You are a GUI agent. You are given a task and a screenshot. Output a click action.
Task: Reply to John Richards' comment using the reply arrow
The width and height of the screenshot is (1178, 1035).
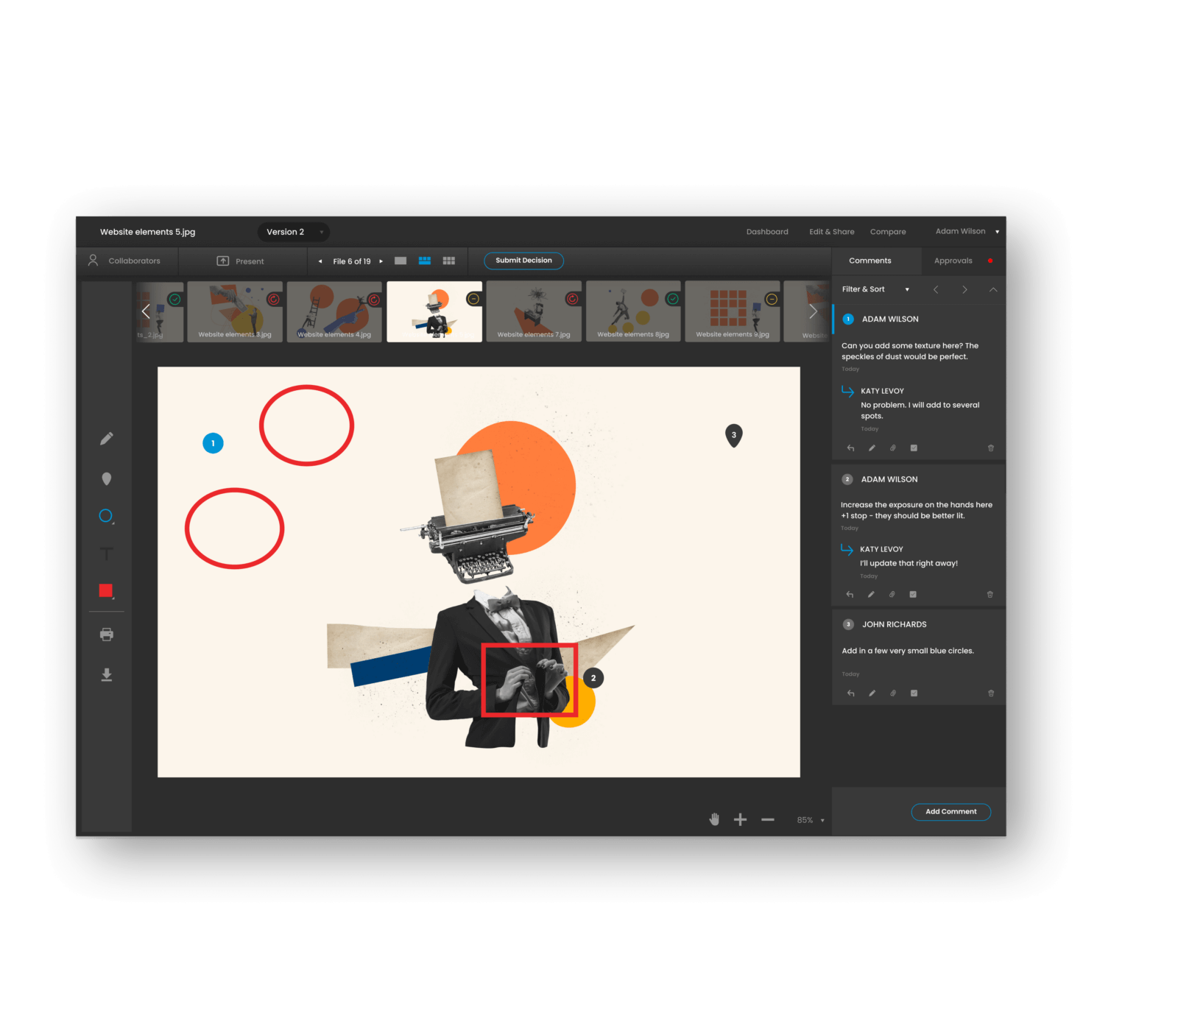click(x=850, y=693)
